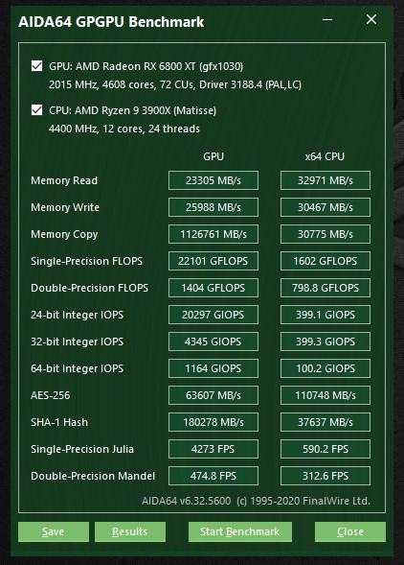Open the Results window
The height and width of the screenshot is (565, 404).
coord(130,531)
